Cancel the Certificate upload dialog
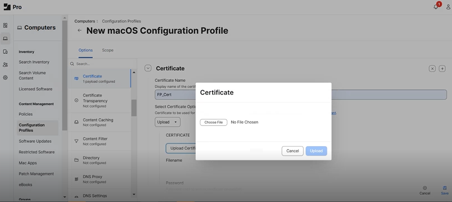The width and height of the screenshot is (452, 202). pyautogui.click(x=292, y=151)
